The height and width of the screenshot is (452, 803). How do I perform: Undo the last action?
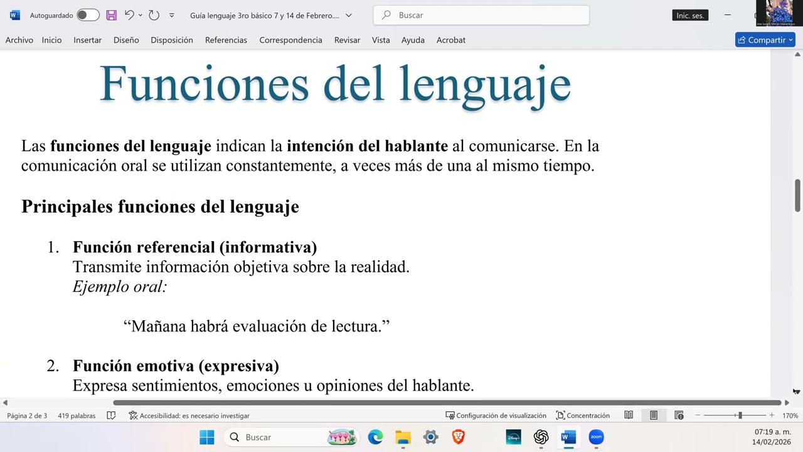pos(129,15)
